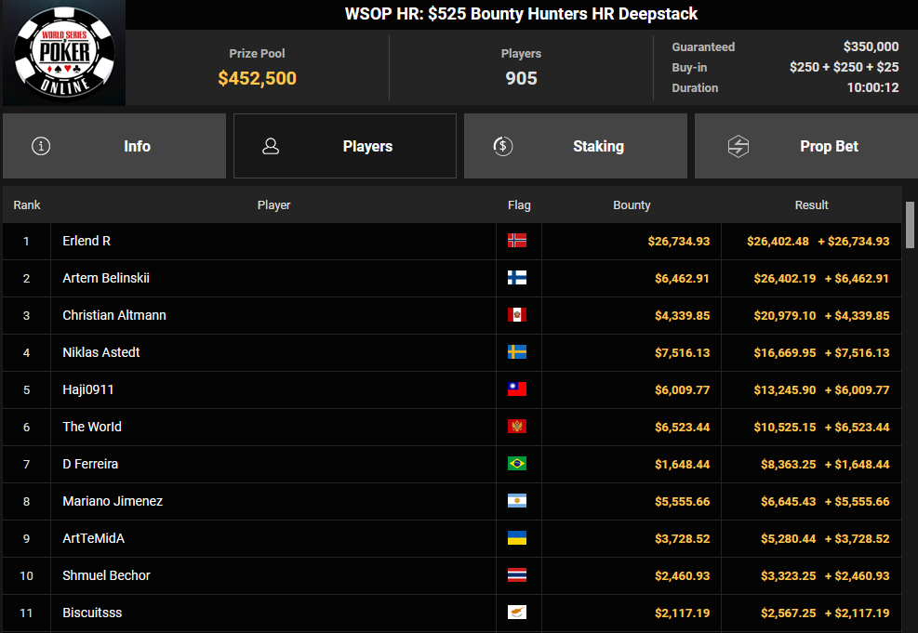Click the Taiwan flag for Haji0911
Image resolution: width=918 pixels, height=633 pixels.
517,389
